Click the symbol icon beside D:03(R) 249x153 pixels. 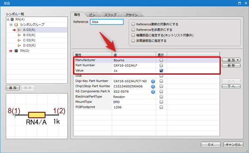(x=19, y=46)
